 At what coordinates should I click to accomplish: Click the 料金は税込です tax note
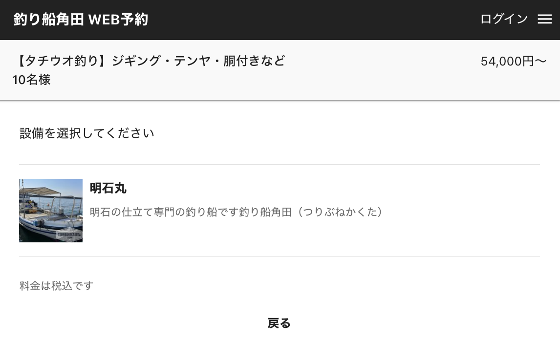pyautogui.click(x=56, y=286)
